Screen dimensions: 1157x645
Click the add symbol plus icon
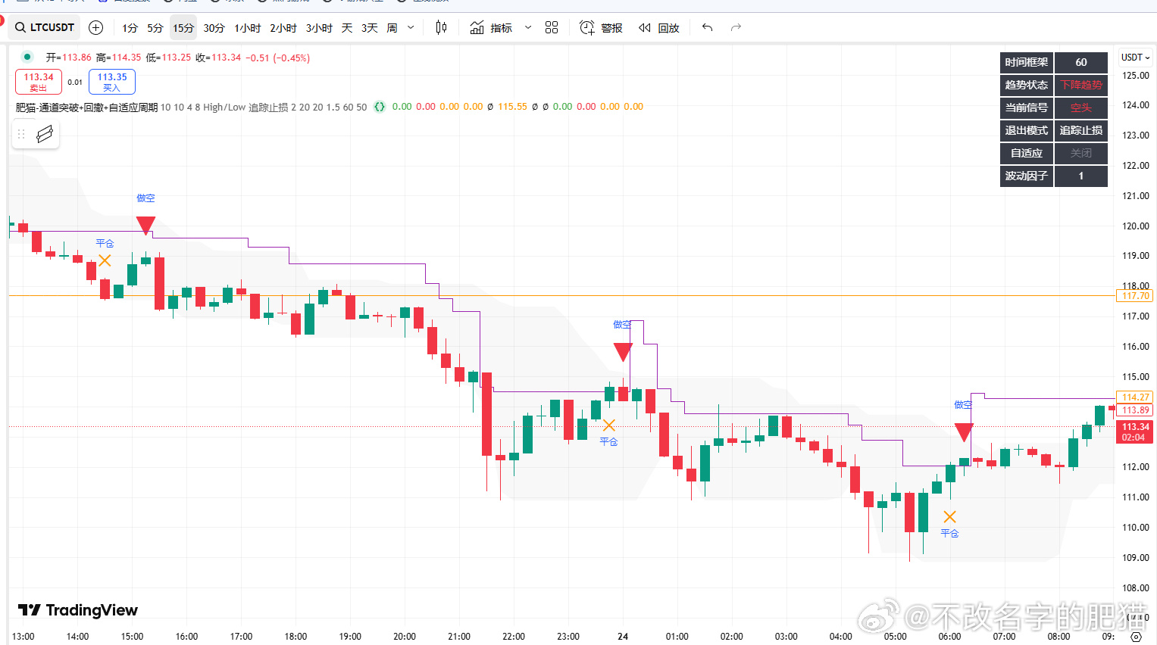[x=96, y=27]
